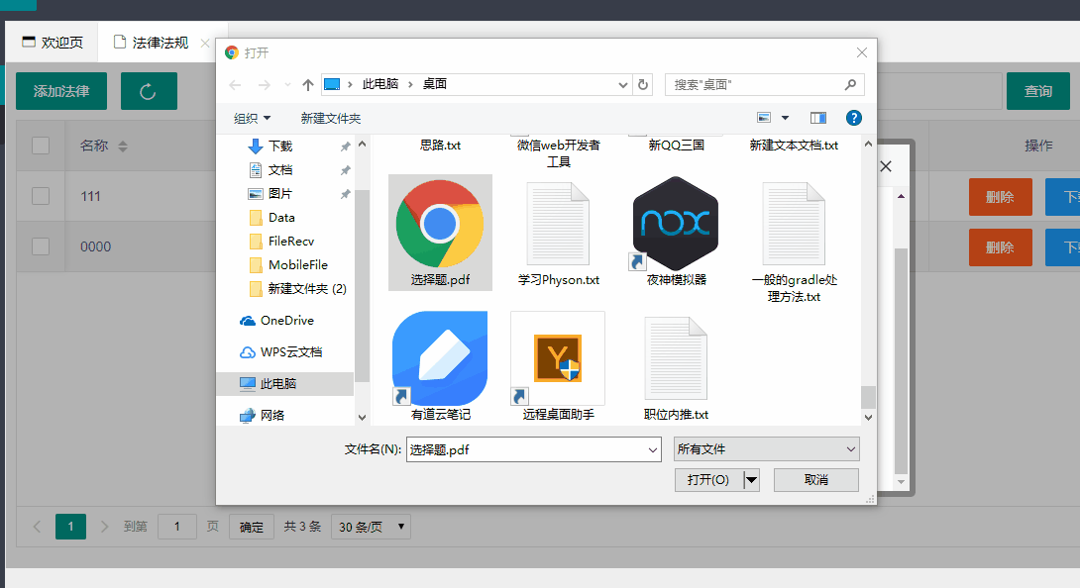
Task: Toggle the select-all checkbox in table header
Action: pyautogui.click(x=40, y=145)
